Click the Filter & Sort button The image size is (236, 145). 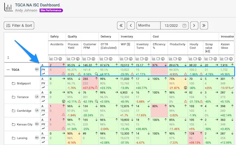point(19,25)
